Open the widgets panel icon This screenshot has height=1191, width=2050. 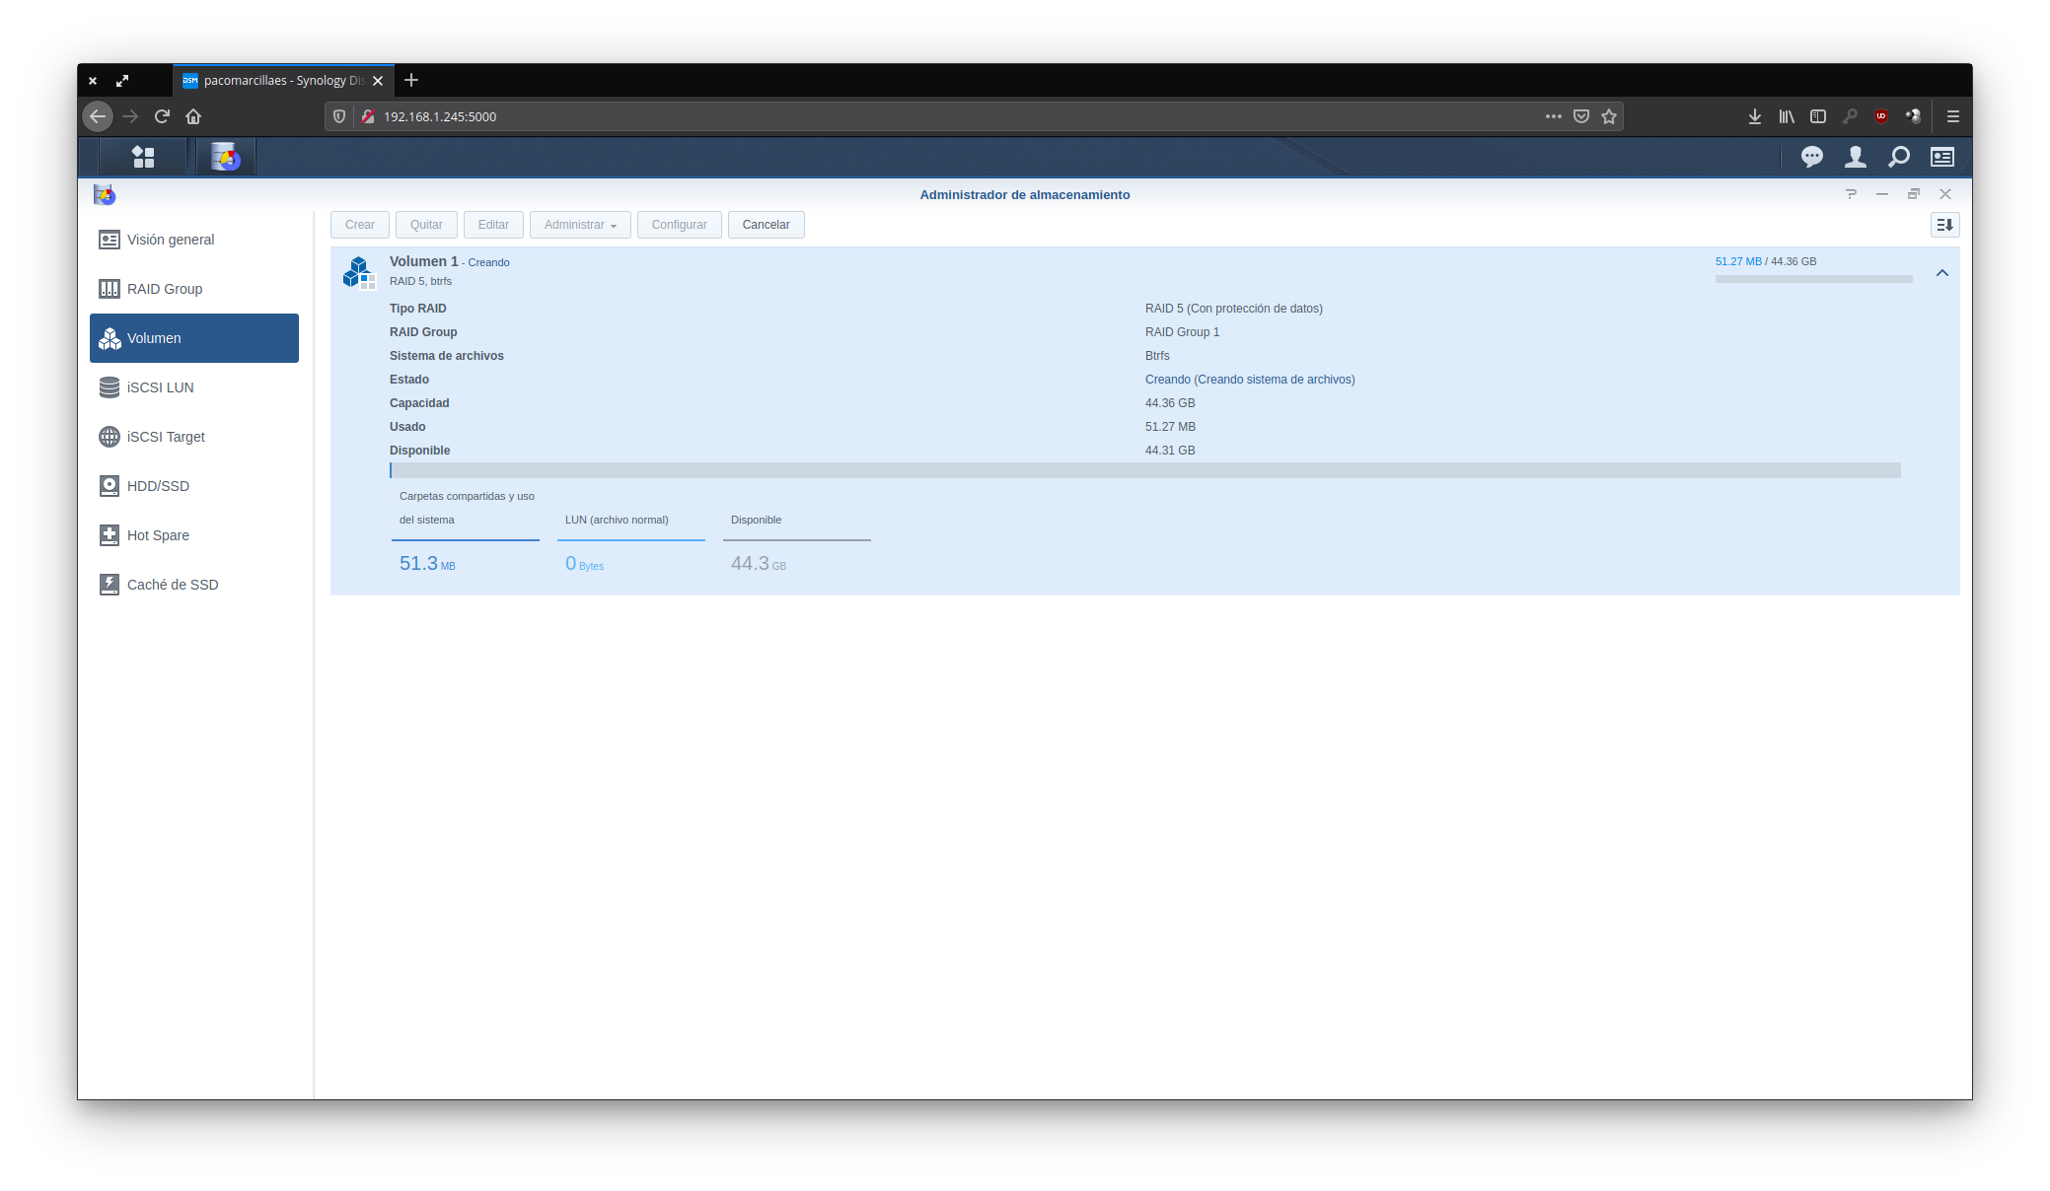(1941, 157)
